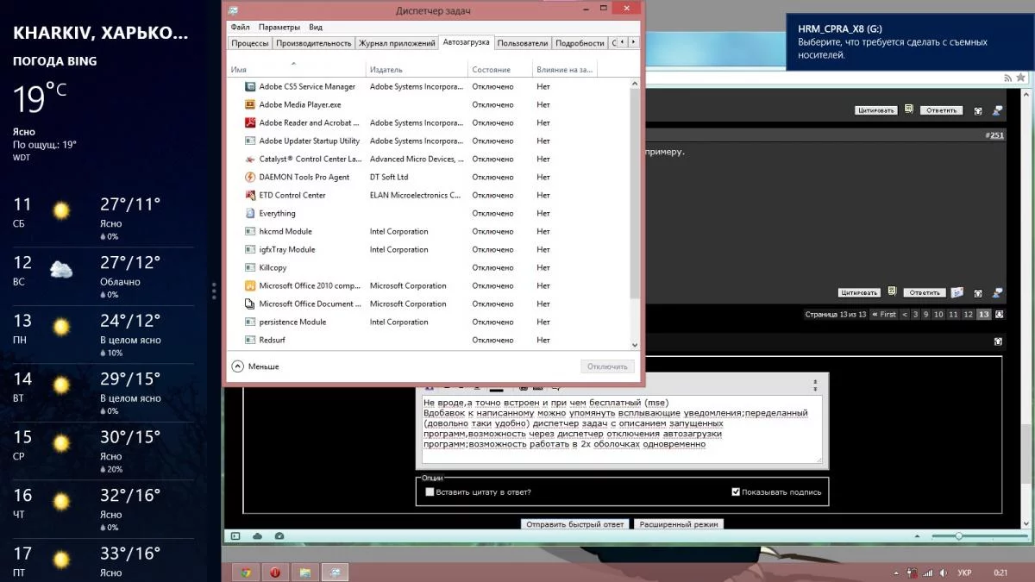Screen dimensions: 1035x582
Task: Click volume icon in system tray
Action: pos(944,573)
